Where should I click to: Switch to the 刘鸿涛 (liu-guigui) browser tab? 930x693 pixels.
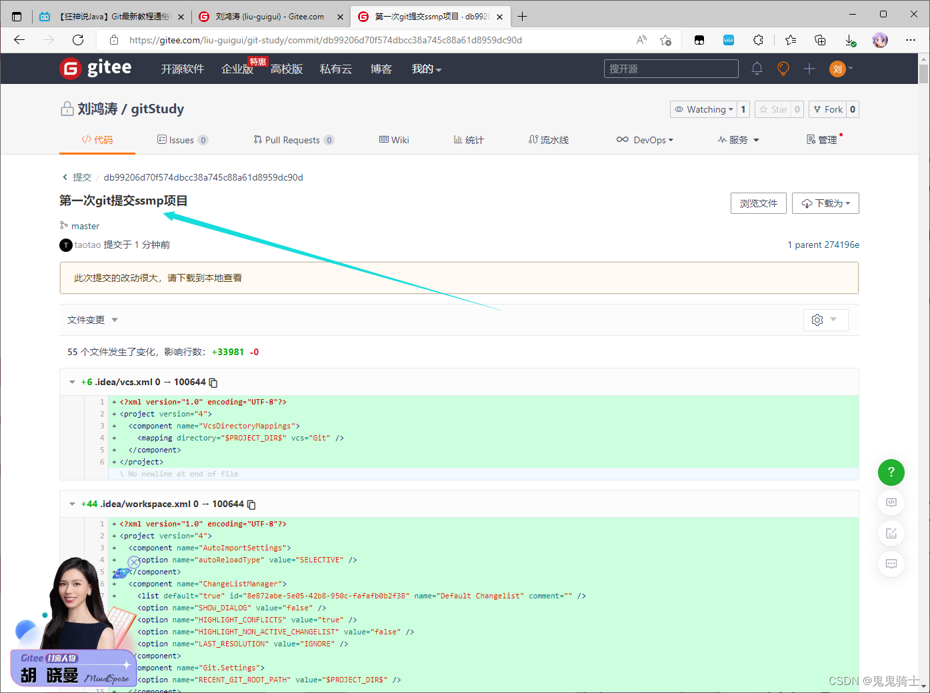270,17
